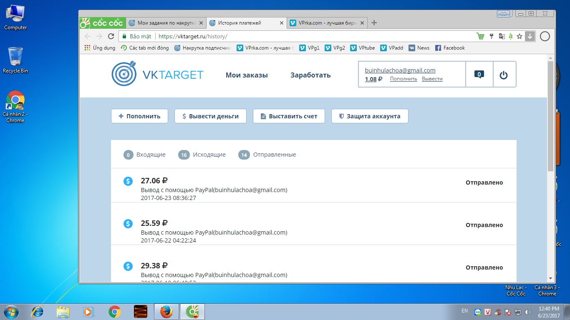This screenshot has width=570, height=320.
Task: Open the downloads arrow button
Action: coord(530,36)
